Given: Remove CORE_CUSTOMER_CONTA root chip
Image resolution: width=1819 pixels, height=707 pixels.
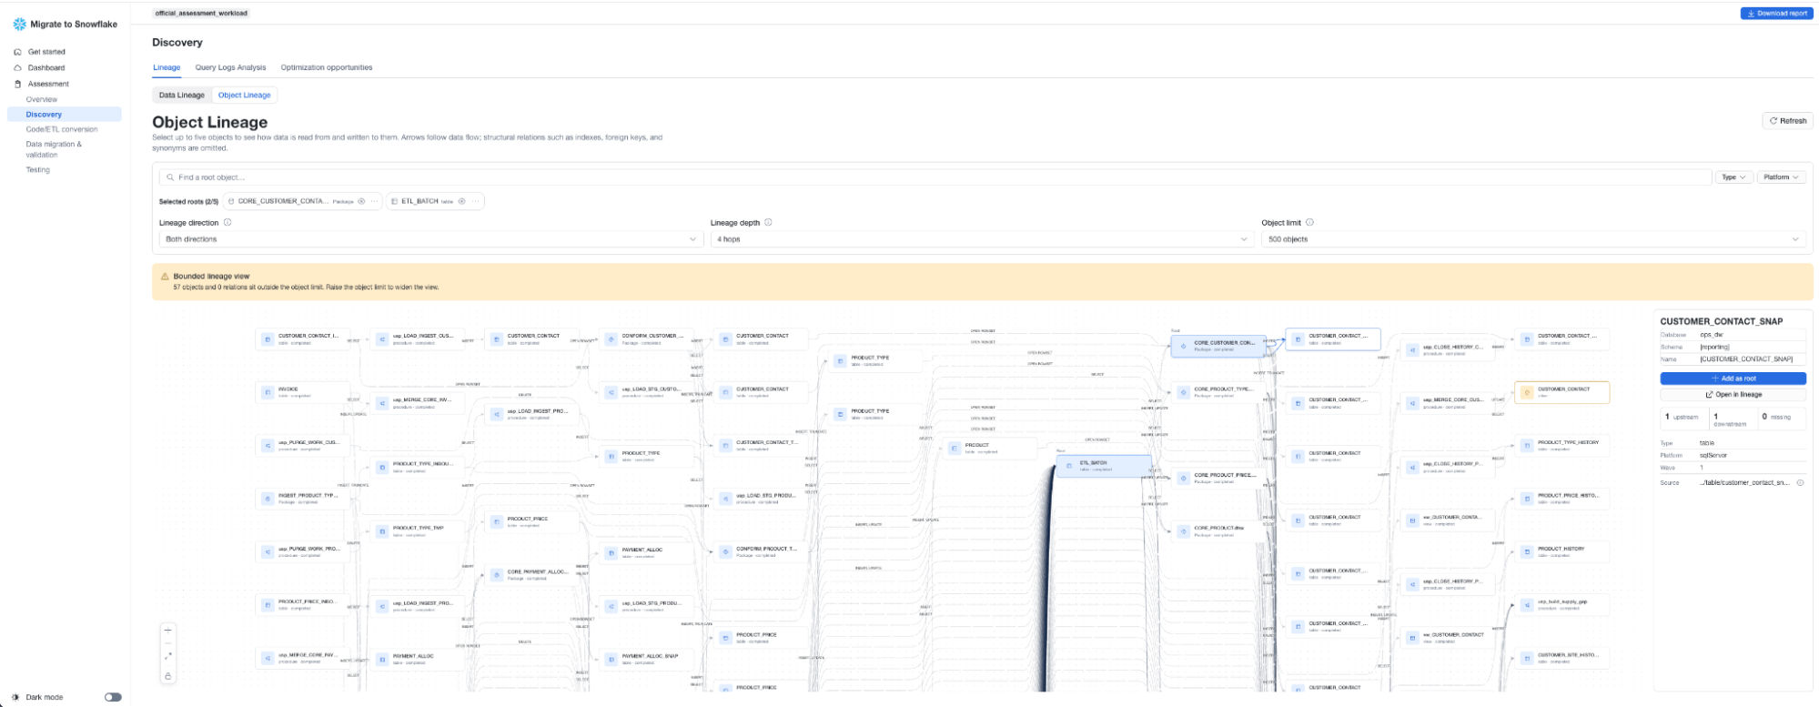Looking at the screenshot, I should 361,201.
